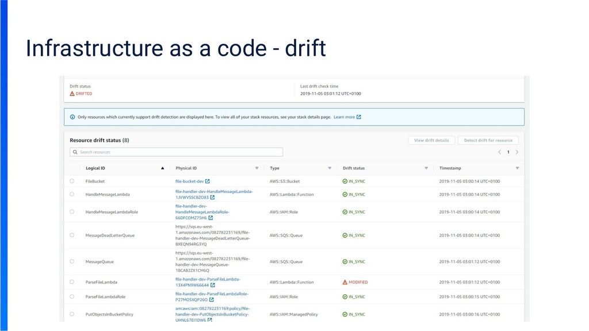589x331 pixels.
Task: Click IN_SYNC check icon for ParseFileLambdaRole
Action: pos(345,297)
